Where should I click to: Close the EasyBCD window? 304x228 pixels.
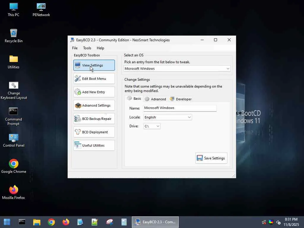click(229, 40)
